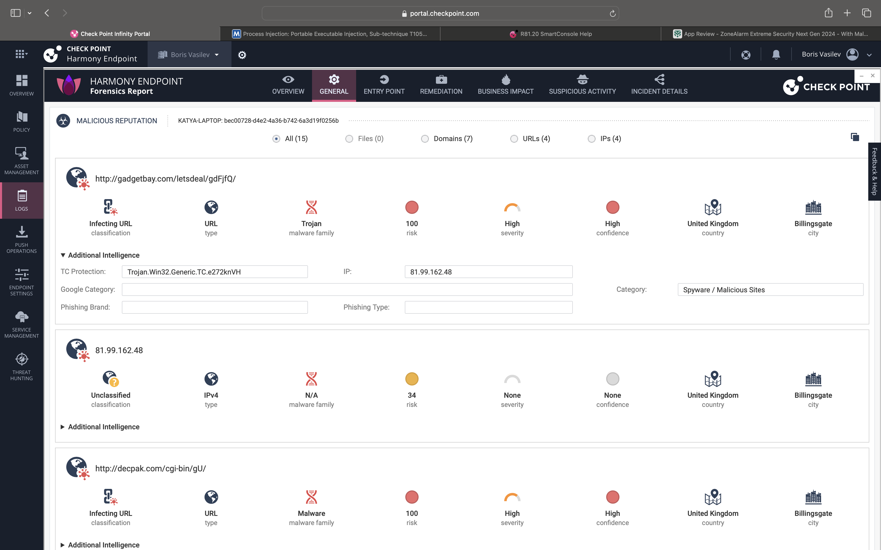
Task: Open the app grid launcher icon
Action: click(x=21, y=54)
